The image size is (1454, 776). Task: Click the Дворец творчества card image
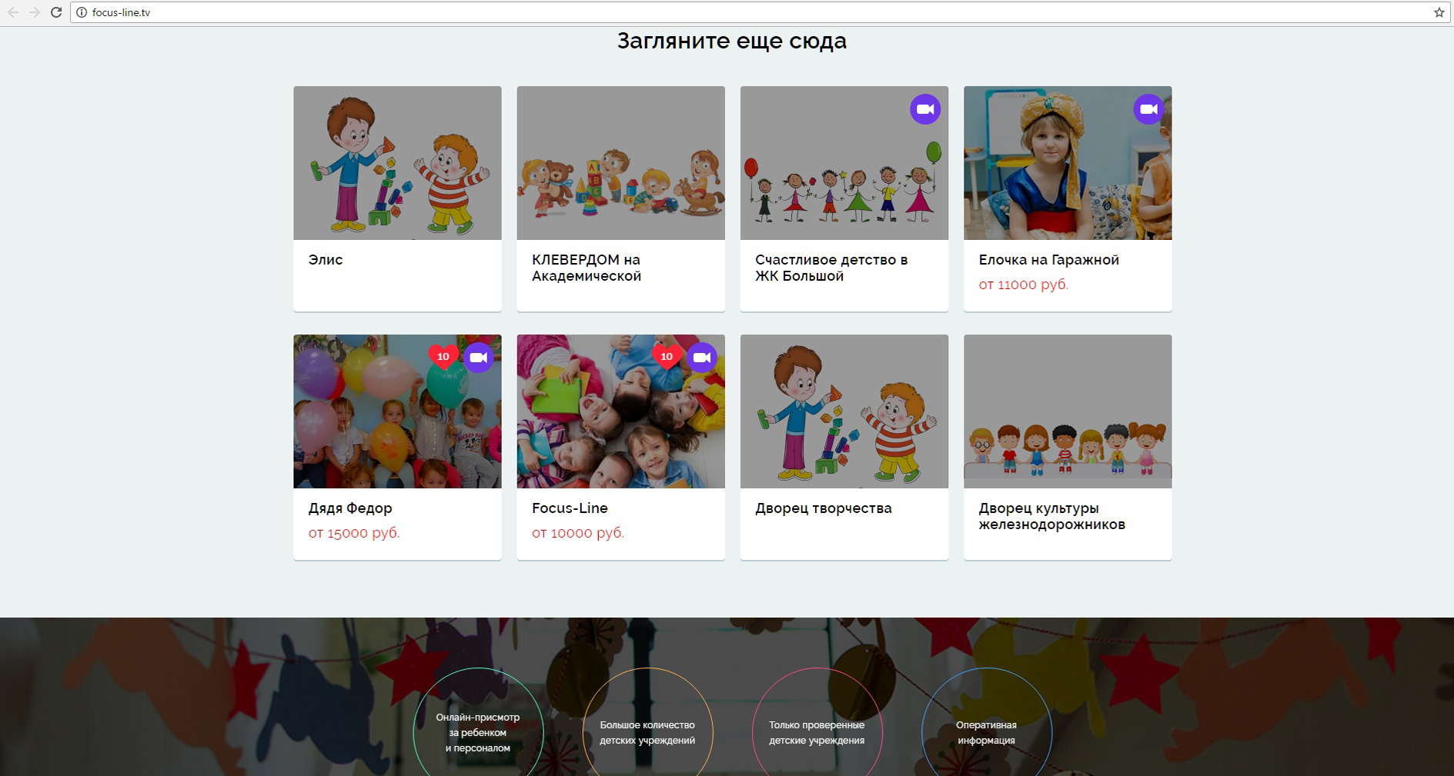(844, 411)
